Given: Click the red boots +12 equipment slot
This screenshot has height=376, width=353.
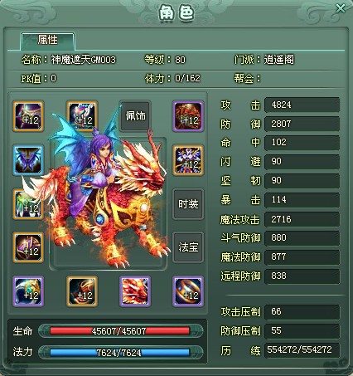Looking at the screenshot, I should (82, 291).
